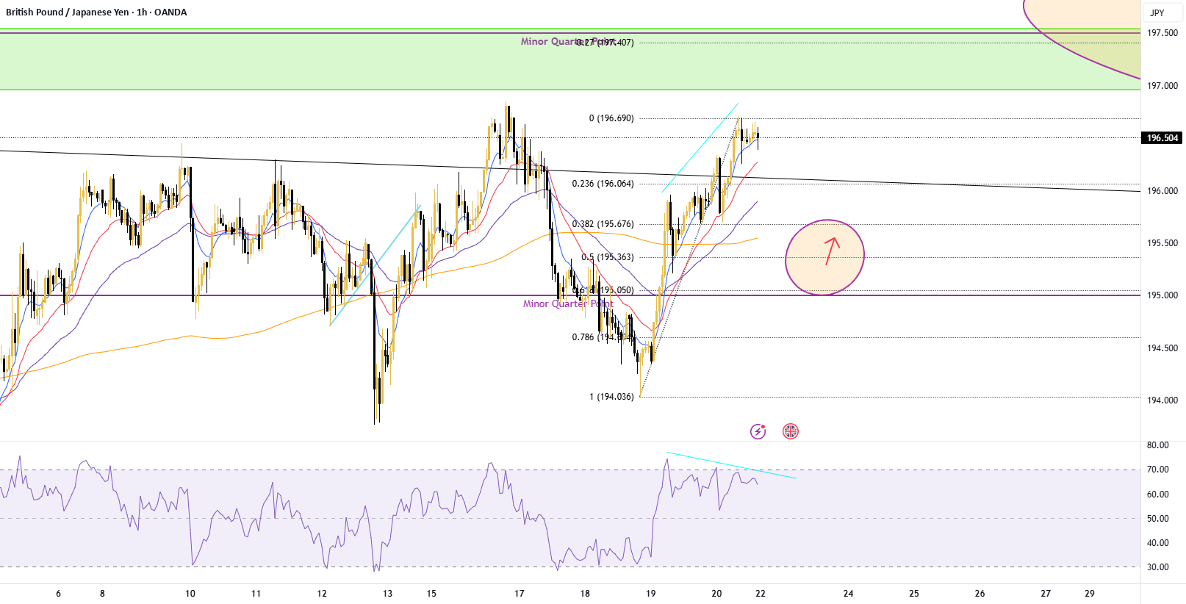This screenshot has height=604, width=1186.
Task: Select the red arrow inside the circle
Action: [831, 251]
